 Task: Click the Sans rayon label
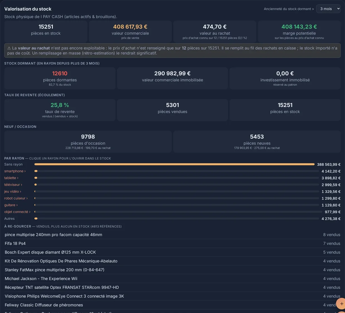pyautogui.click(x=13, y=164)
